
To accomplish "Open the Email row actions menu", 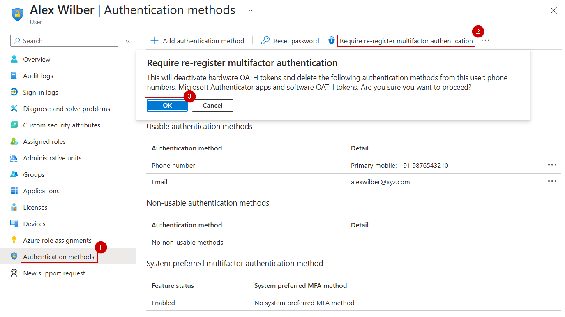I will (552, 181).
